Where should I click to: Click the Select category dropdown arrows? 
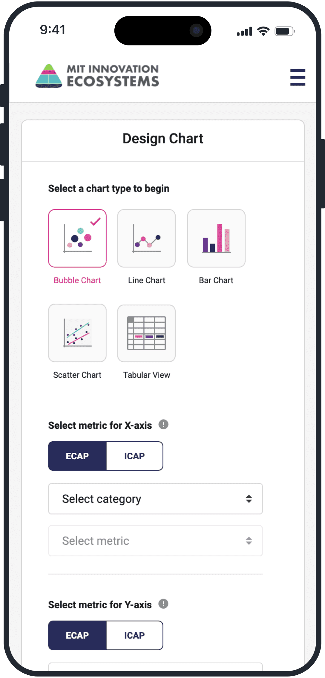point(249,499)
